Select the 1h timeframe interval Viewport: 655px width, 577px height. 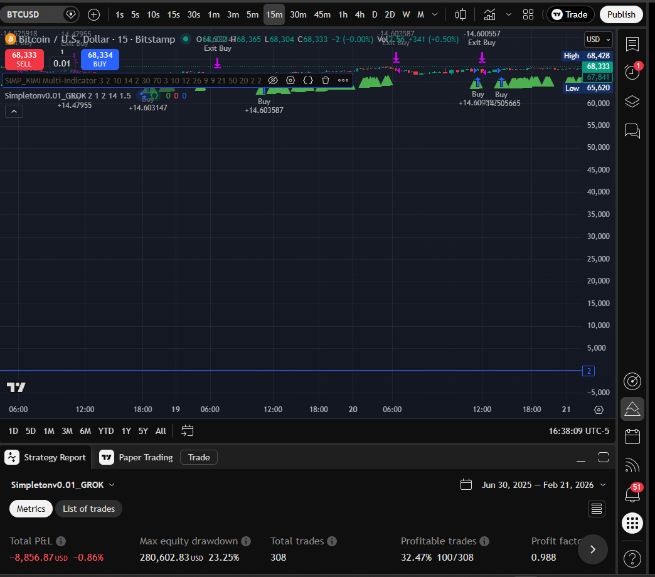click(x=343, y=14)
